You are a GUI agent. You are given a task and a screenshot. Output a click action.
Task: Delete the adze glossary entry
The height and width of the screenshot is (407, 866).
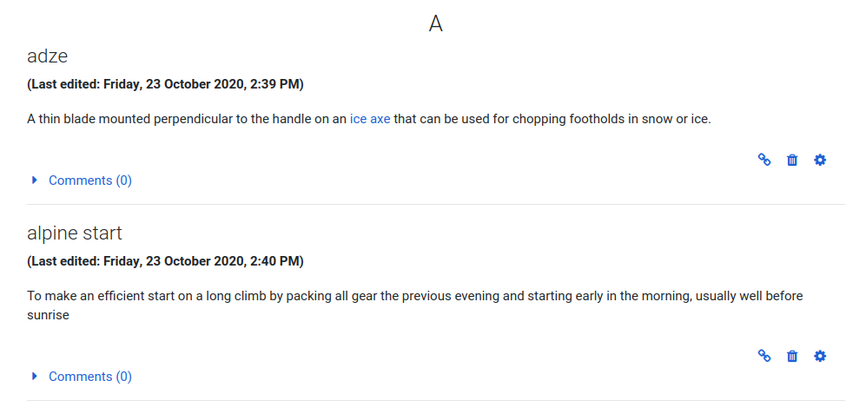[x=792, y=160]
